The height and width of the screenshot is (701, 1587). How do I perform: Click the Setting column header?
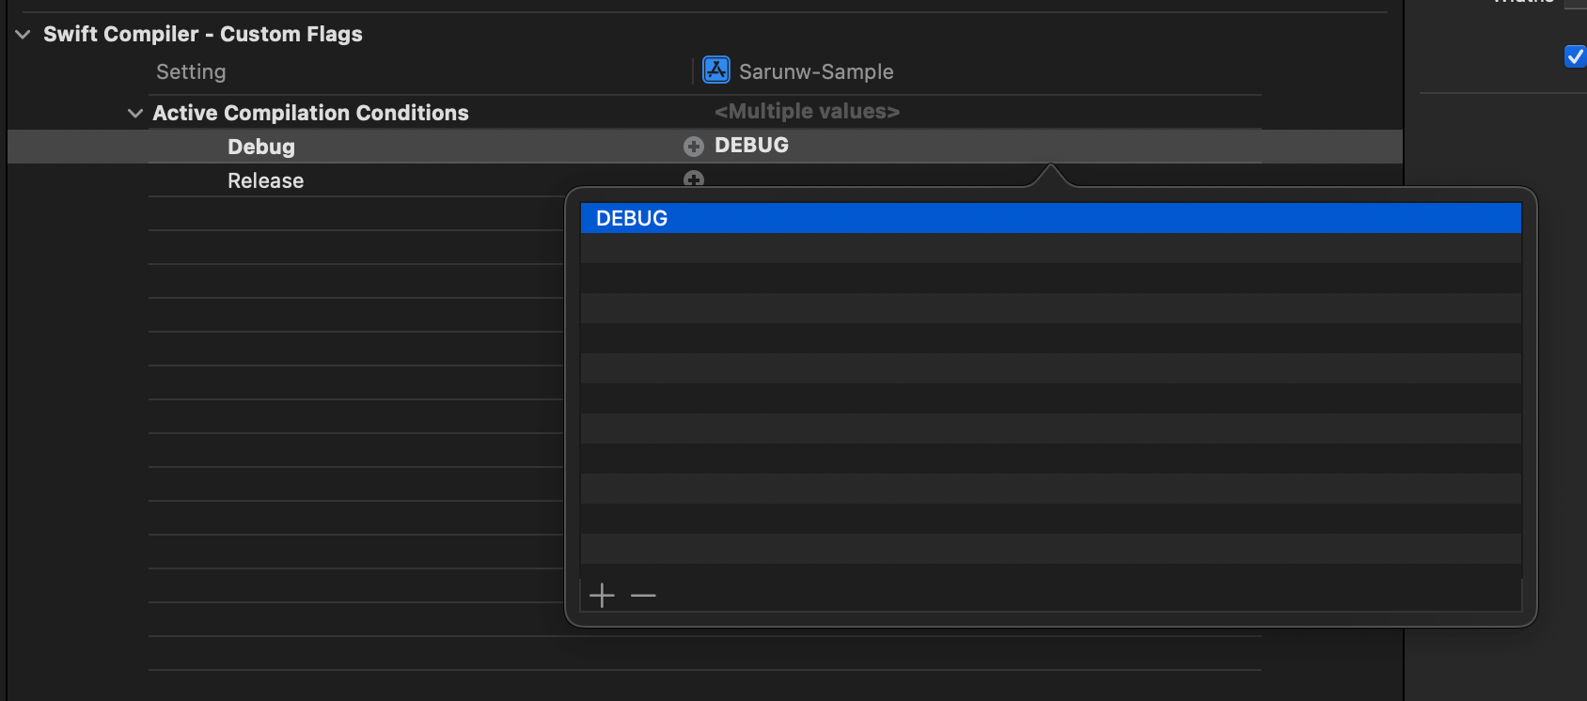(x=191, y=71)
